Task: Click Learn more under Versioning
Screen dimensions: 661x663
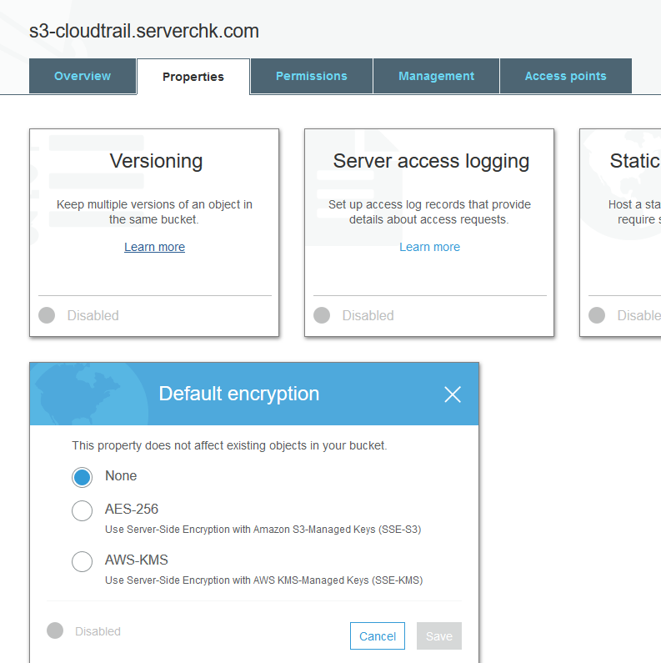Action: 154,247
